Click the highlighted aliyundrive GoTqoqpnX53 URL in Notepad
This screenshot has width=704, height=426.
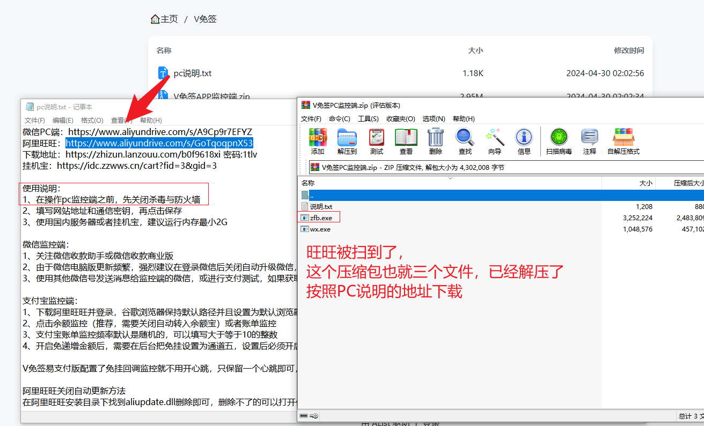pyautogui.click(x=159, y=143)
